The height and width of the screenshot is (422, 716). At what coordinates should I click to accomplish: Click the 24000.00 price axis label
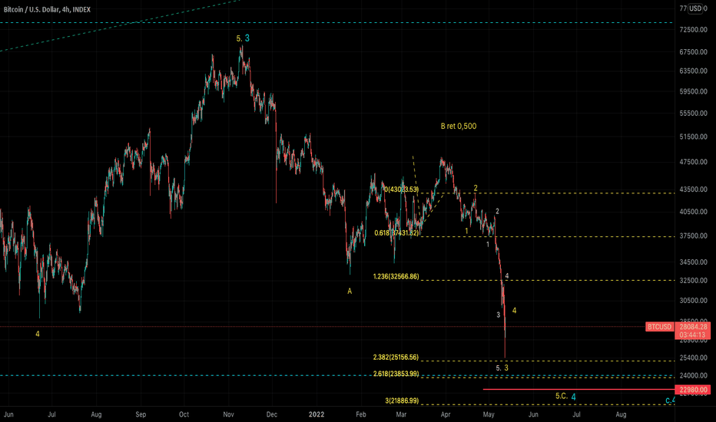693,375
